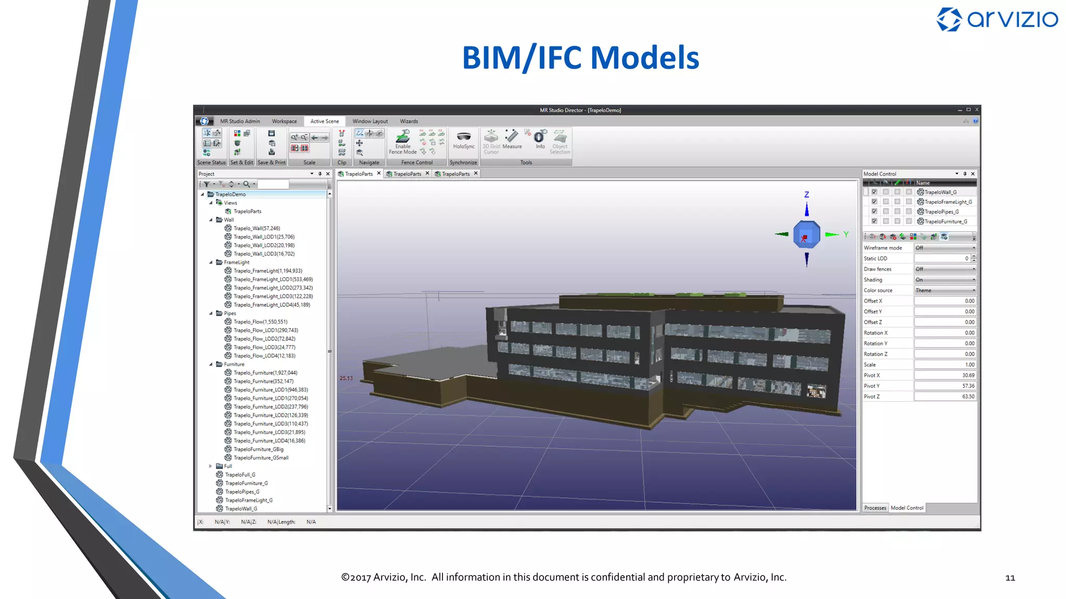The height and width of the screenshot is (599, 1066).
Task: Uncheck the TrapeloFurniture_G visibility checkbox
Action: coord(874,222)
